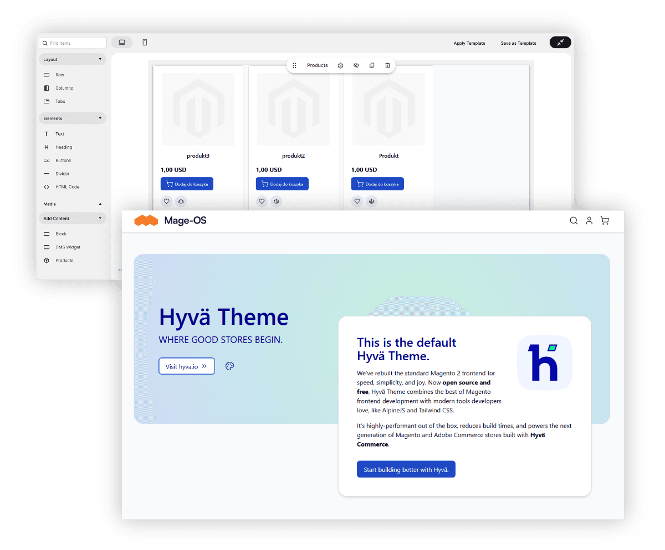Switch to mobile preview mode

pyautogui.click(x=145, y=43)
